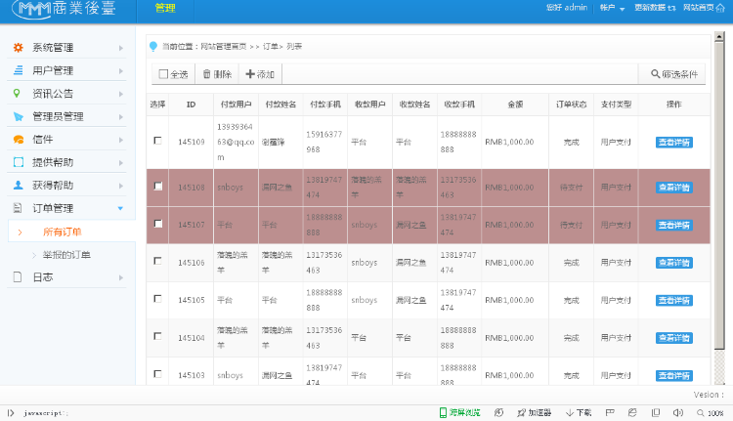733x421 pixels.
Task: Click the orange gear icon for 系统管理
Action: tap(19, 47)
